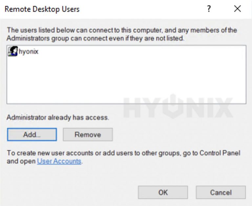
Task: Click the Remove button
Action: (88, 134)
